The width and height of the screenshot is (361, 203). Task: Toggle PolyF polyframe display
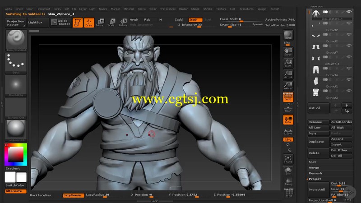(x=289, y=193)
